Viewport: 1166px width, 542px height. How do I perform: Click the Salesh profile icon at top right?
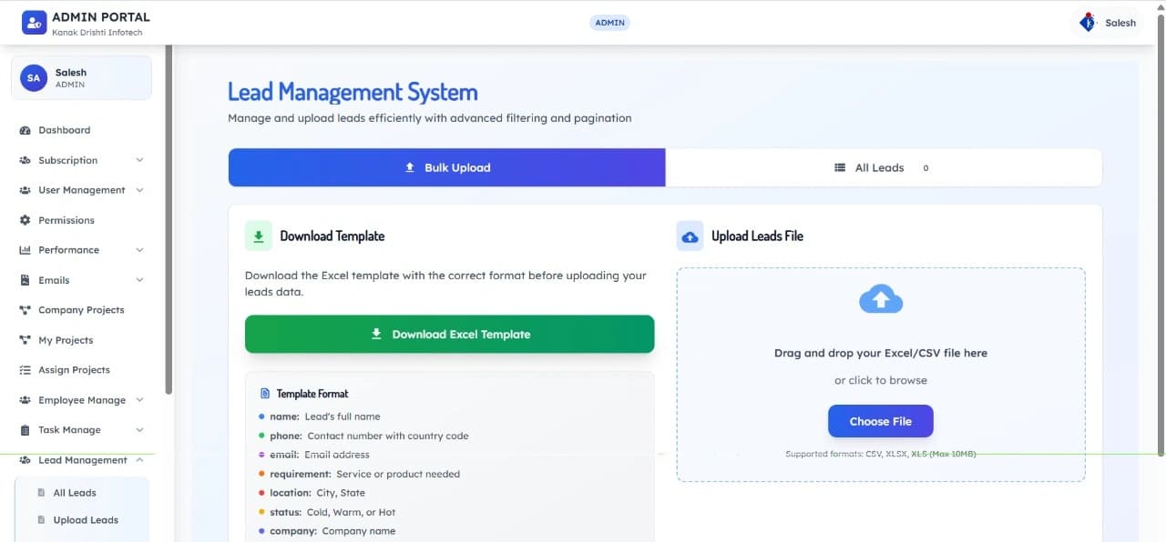(x=1088, y=23)
